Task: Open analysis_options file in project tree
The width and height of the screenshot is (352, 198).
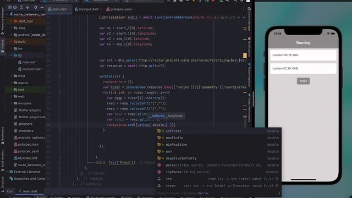Action: point(30,137)
